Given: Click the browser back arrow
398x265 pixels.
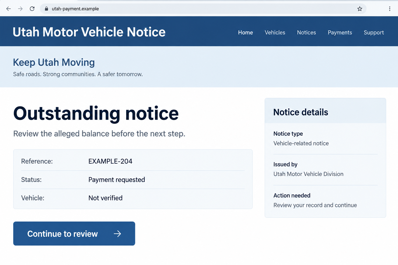Looking at the screenshot, I should pyautogui.click(x=9, y=9).
